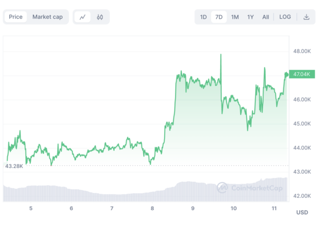Click the 47.04K current price label
Screen dimensions: 322x228
coord(302,74)
